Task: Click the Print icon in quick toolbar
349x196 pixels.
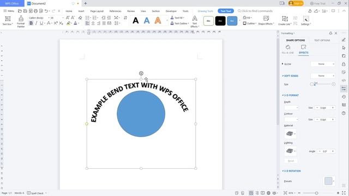Action: pos(35,11)
